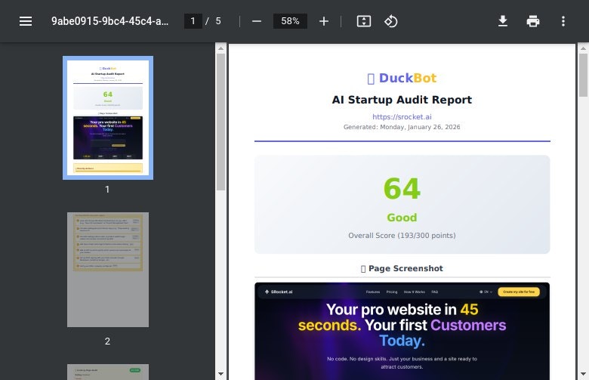Click the overall score 64 number
This screenshot has width=589, height=380.
tap(402, 189)
